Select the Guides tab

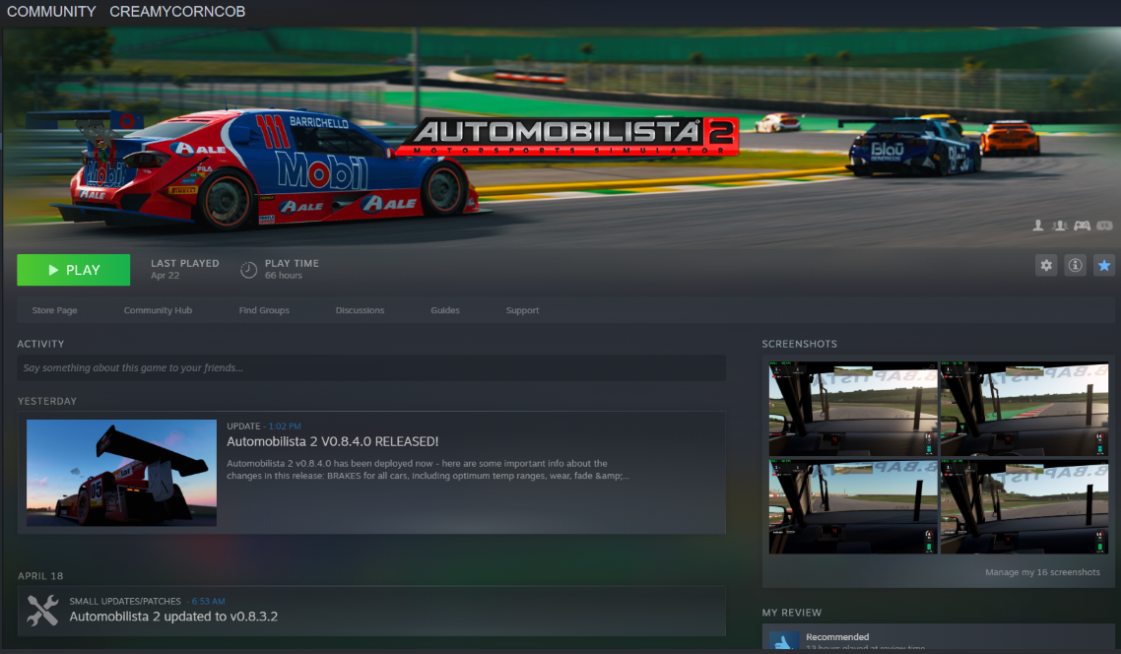pyautogui.click(x=445, y=310)
